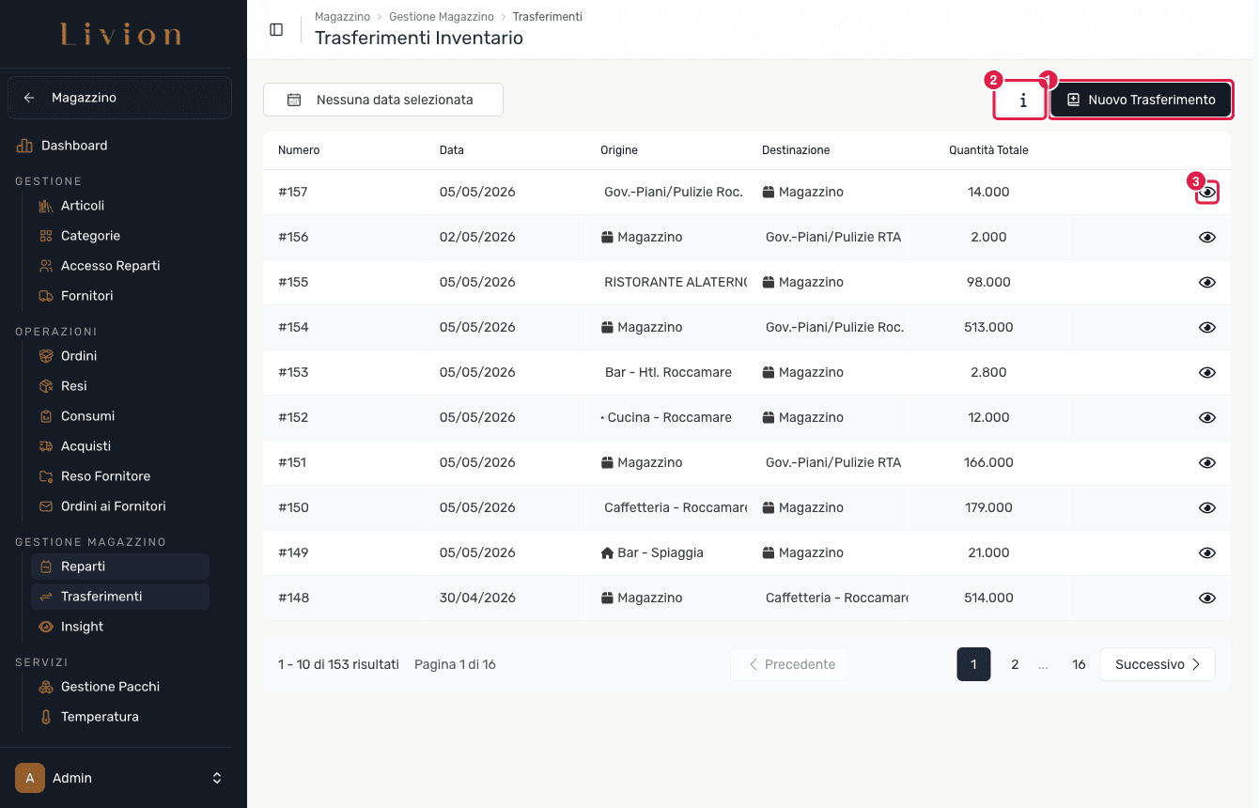Click quantity 513.000 cell
Viewport: 1259px width, 808px height.
(988, 327)
